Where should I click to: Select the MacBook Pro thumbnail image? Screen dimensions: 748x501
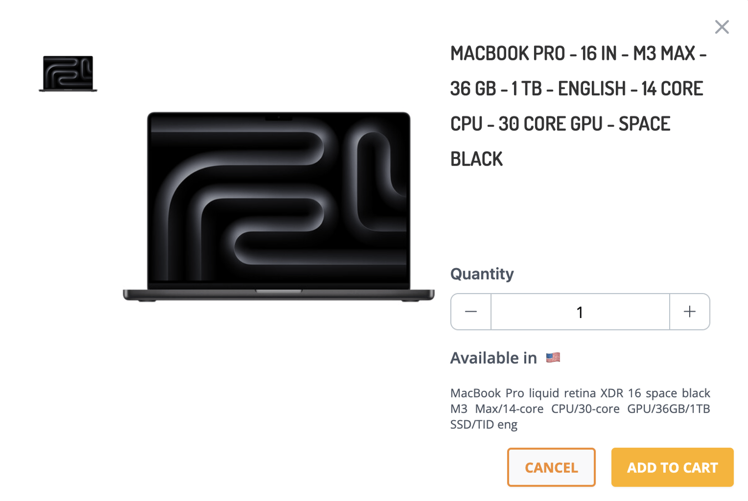(68, 73)
